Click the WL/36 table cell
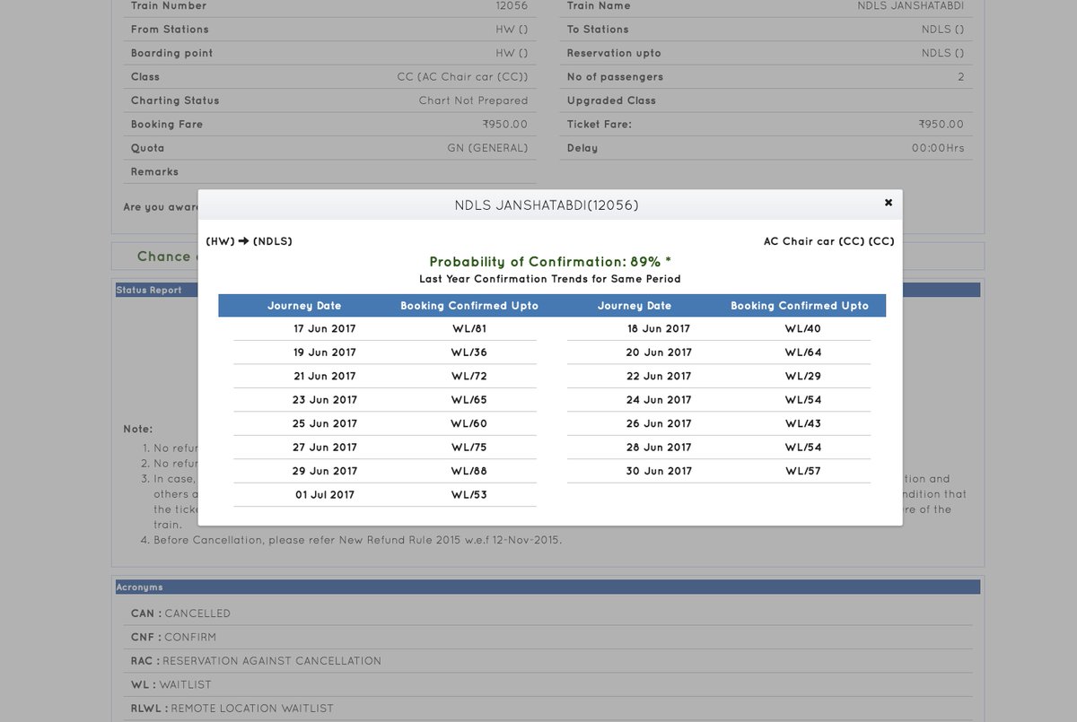The image size is (1077, 722). (469, 352)
